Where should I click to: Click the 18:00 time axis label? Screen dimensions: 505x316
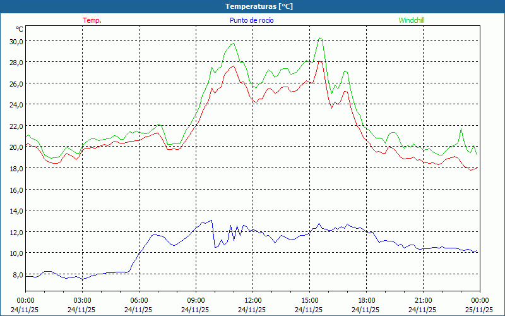coord(366,300)
